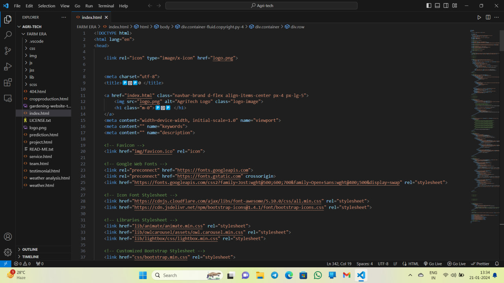Open Telegram from the taskbar
Image resolution: width=504 pixels, height=283 pixels.
[x=274, y=275]
